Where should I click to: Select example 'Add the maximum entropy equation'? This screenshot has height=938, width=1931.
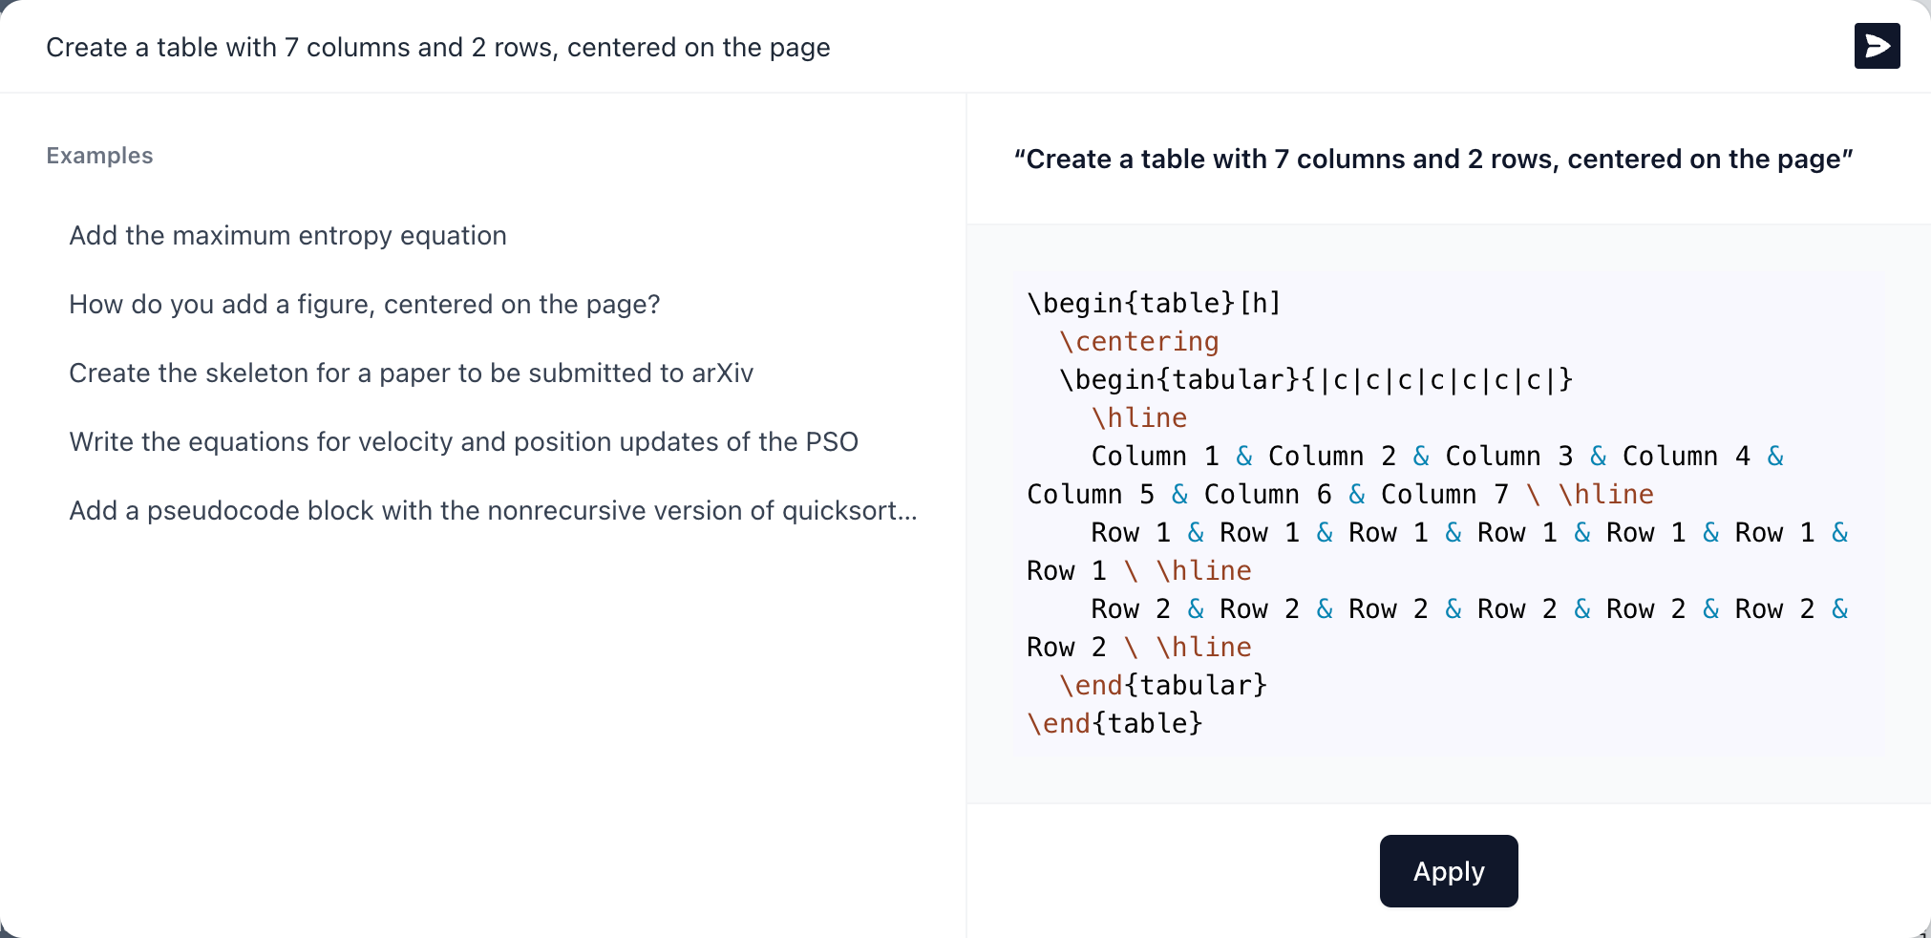(286, 236)
